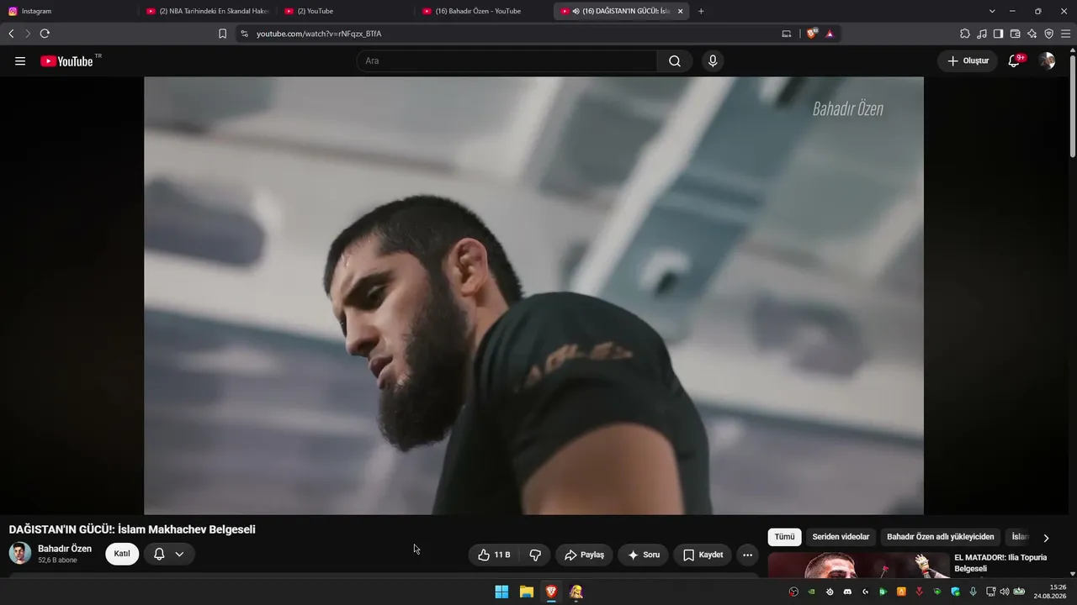Select the Seriden videolar chip

841,537
